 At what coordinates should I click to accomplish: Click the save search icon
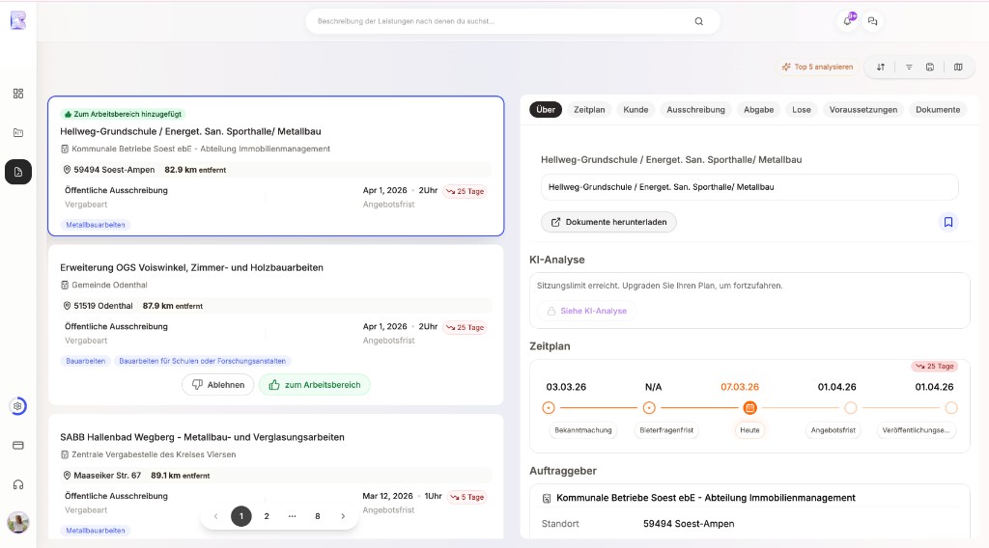click(930, 67)
